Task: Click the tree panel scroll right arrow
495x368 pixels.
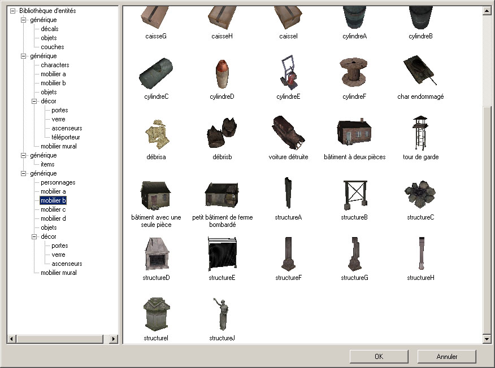Action: tap(114, 339)
